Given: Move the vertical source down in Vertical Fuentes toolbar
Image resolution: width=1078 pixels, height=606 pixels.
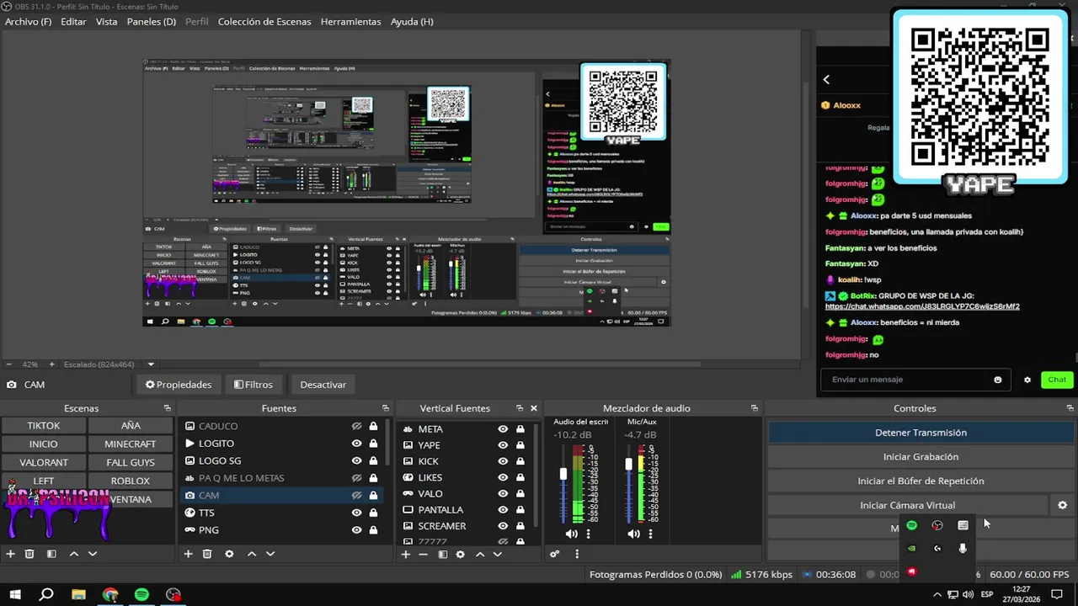Looking at the screenshot, I should coord(498,554).
